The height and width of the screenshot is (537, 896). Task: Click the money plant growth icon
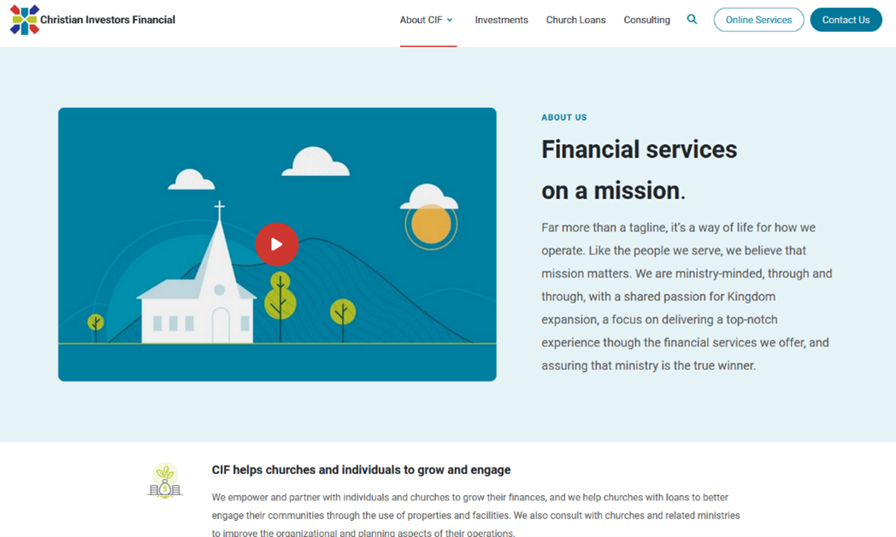[x=165, y=481]
